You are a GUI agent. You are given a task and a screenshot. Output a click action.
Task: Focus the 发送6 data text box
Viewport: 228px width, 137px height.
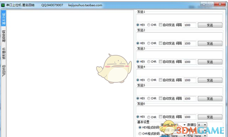click(x=179, y=110)
